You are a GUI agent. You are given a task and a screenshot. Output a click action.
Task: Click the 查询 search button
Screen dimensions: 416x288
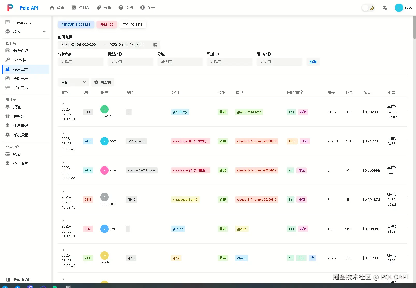point(313,62)
